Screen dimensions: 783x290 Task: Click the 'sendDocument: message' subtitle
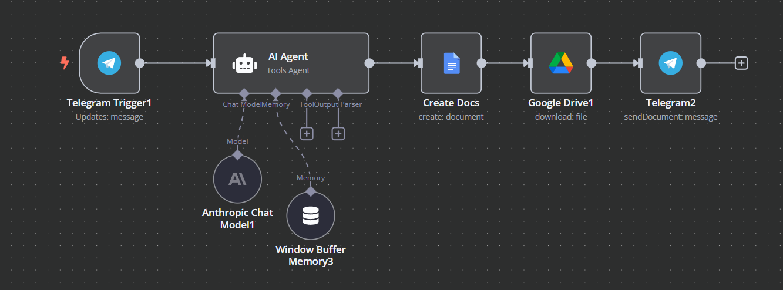[671, 117]
